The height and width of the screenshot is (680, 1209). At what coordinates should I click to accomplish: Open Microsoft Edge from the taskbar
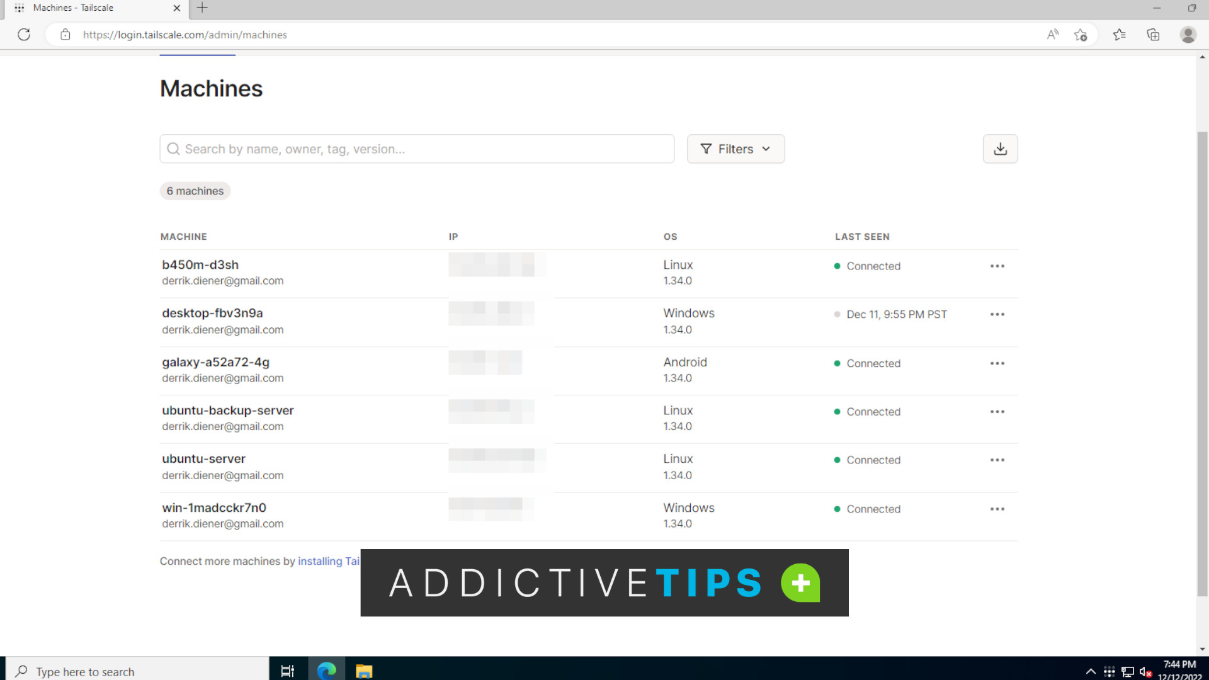[x=326, y=670]
